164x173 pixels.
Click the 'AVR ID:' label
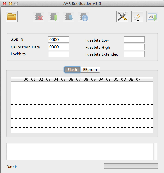click(x=18, y=40)
